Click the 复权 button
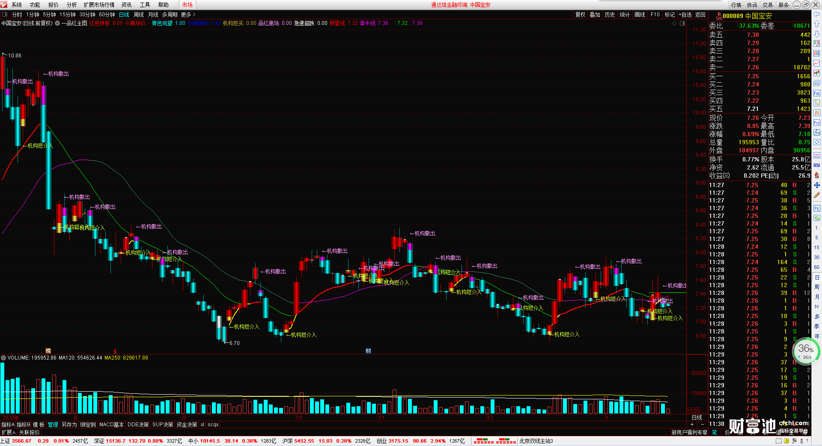The height and width of the screenshot is (446, 822). 581,15
